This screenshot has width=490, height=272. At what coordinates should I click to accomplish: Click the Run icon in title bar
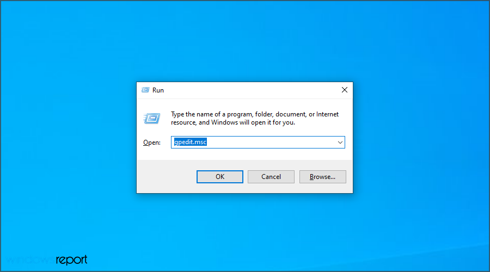point(145,90)
